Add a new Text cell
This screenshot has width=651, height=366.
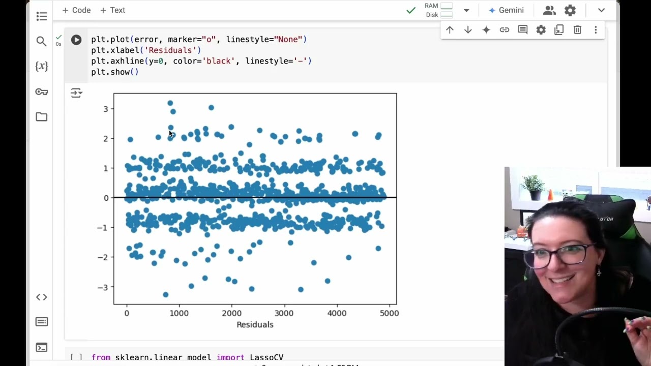click(112, 10)
